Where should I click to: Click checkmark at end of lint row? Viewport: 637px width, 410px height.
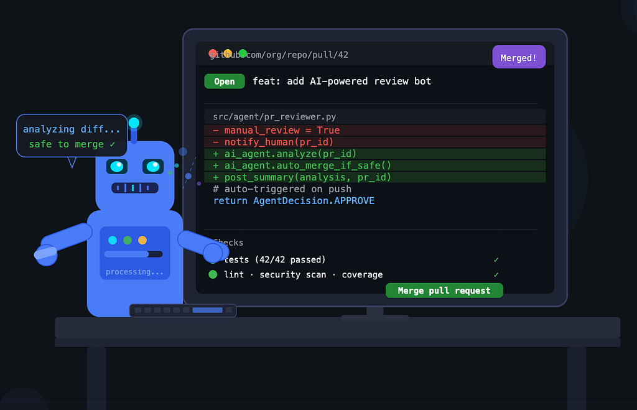pos(496,275)
